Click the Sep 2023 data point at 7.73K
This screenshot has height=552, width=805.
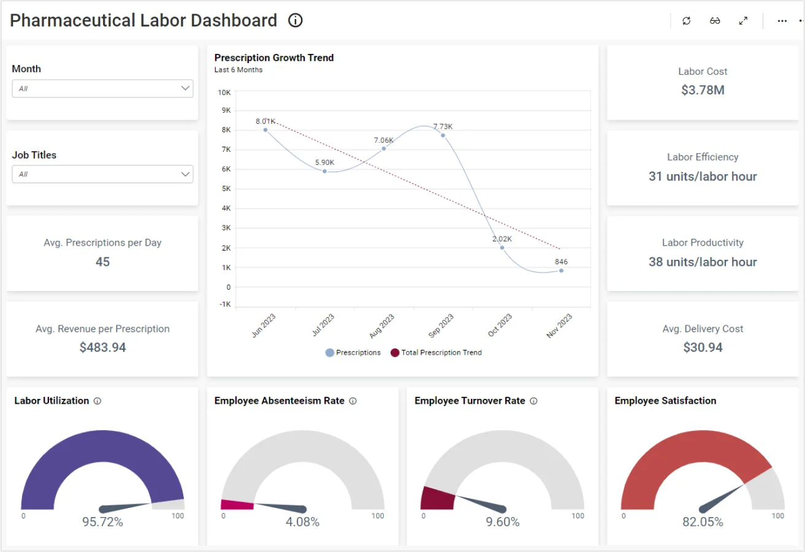pos(443,135)
